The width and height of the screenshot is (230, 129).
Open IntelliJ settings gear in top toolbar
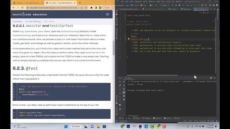click(x=214, y=5)
